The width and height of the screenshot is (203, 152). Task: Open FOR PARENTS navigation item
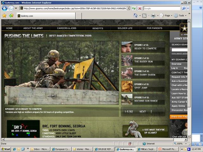pos(154,28)
